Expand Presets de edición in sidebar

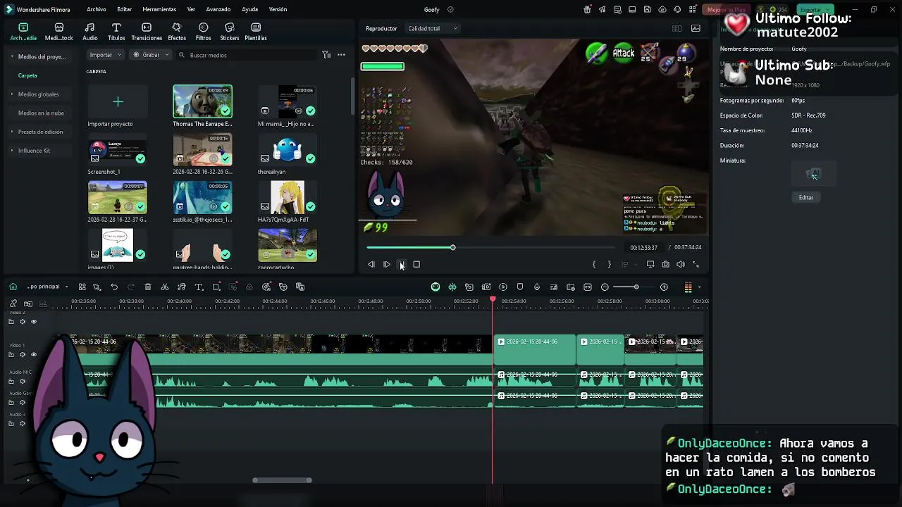pos(12,132)
